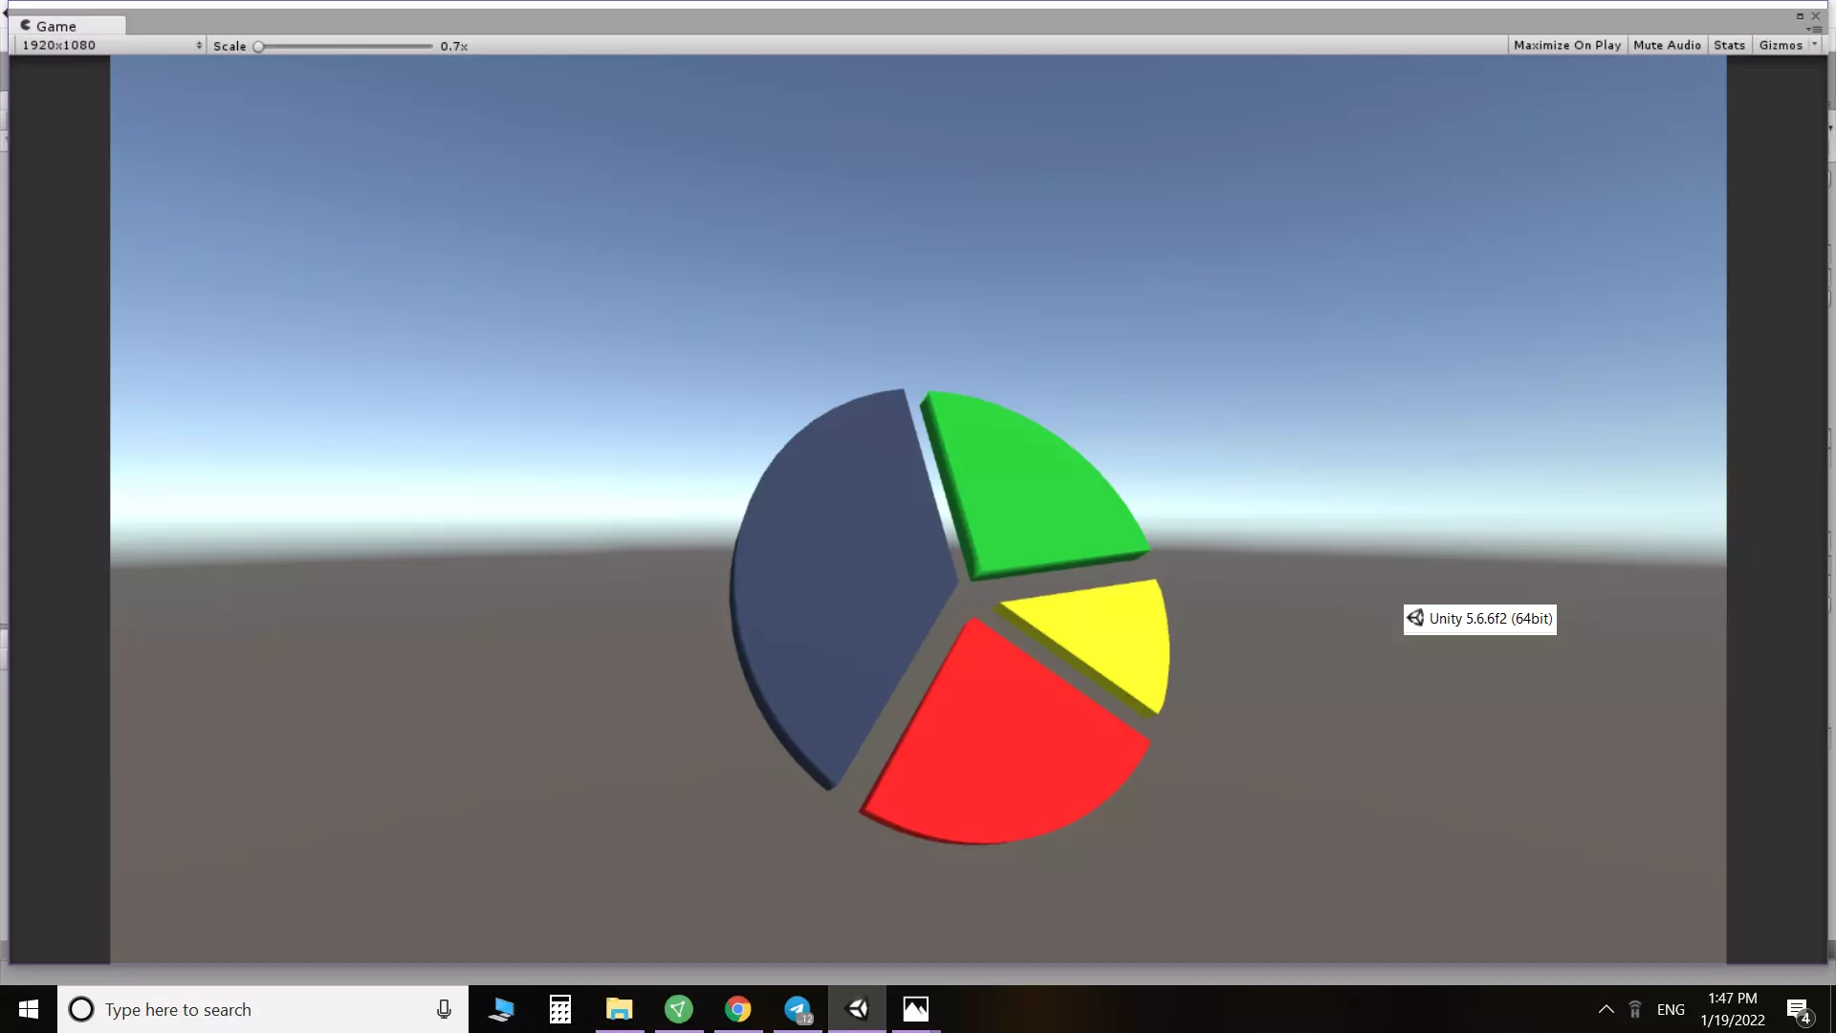The image size is (1836, 1033).
Task: Open the green paper-plane app in taskbar
Action: (x=679, y=1009)
